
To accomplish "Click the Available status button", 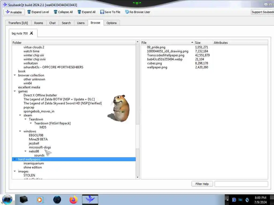I will tap(14, 12).
